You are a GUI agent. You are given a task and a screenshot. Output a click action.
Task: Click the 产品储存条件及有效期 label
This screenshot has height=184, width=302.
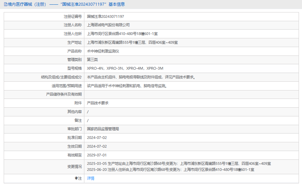64,94
